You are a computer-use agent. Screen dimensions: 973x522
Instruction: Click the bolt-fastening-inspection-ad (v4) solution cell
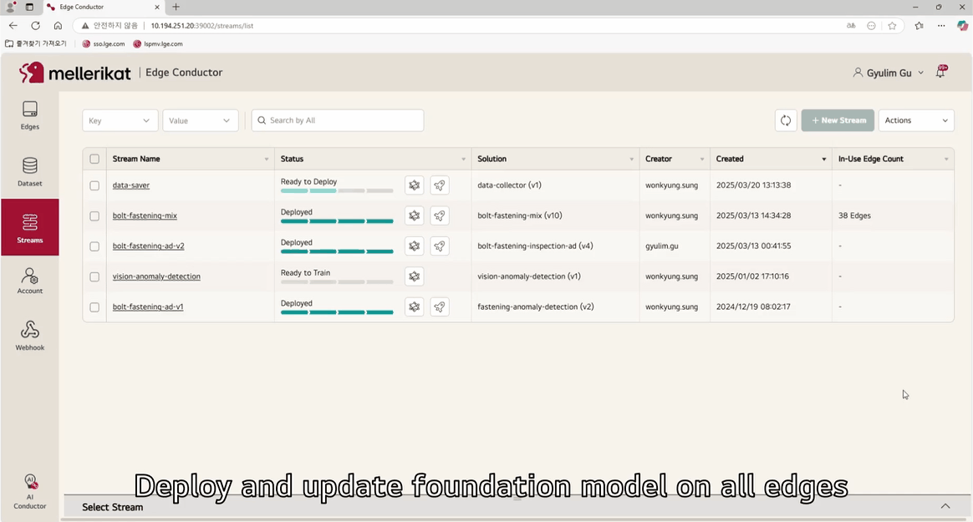535,246
